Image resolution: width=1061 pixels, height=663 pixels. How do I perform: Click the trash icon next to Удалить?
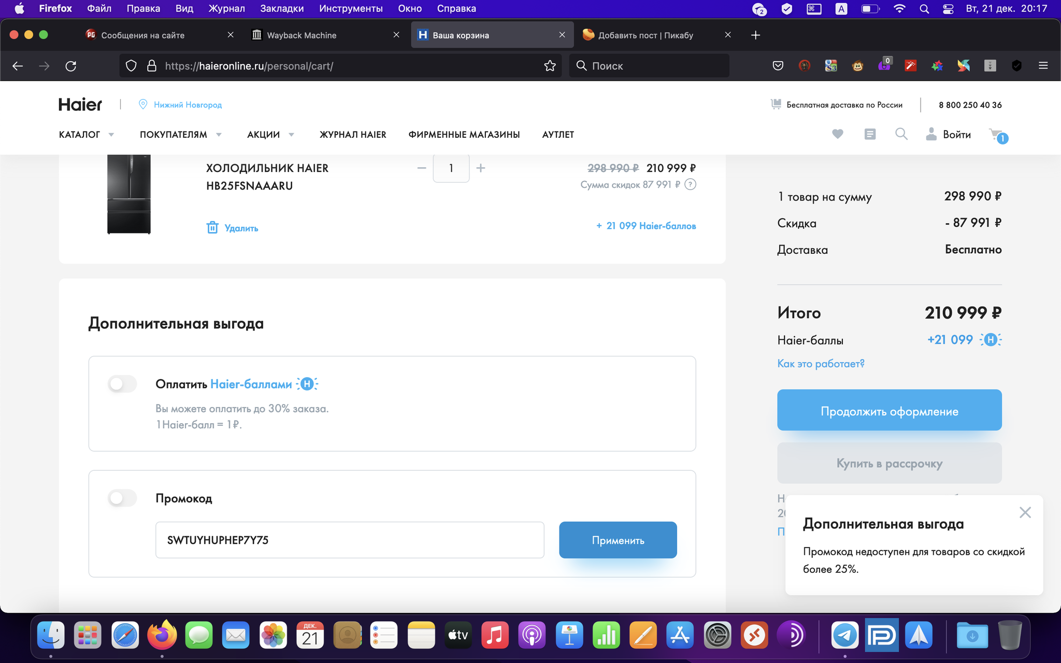pos(212,227)
